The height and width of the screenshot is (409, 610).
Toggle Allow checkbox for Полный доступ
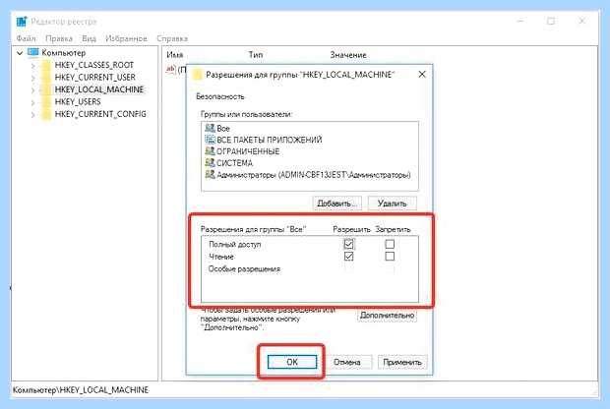(x=348, y=244)
